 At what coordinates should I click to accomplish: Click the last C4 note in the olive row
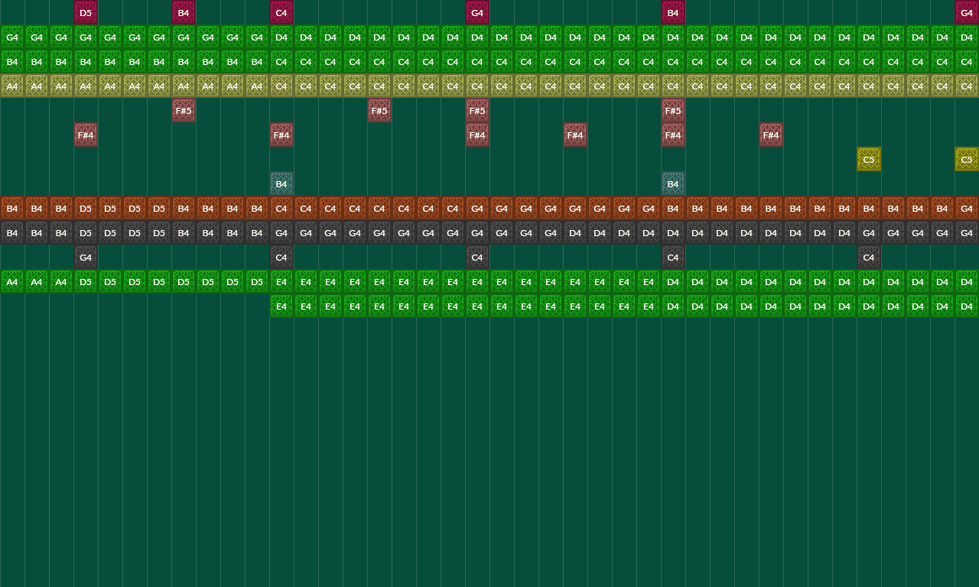967,86
